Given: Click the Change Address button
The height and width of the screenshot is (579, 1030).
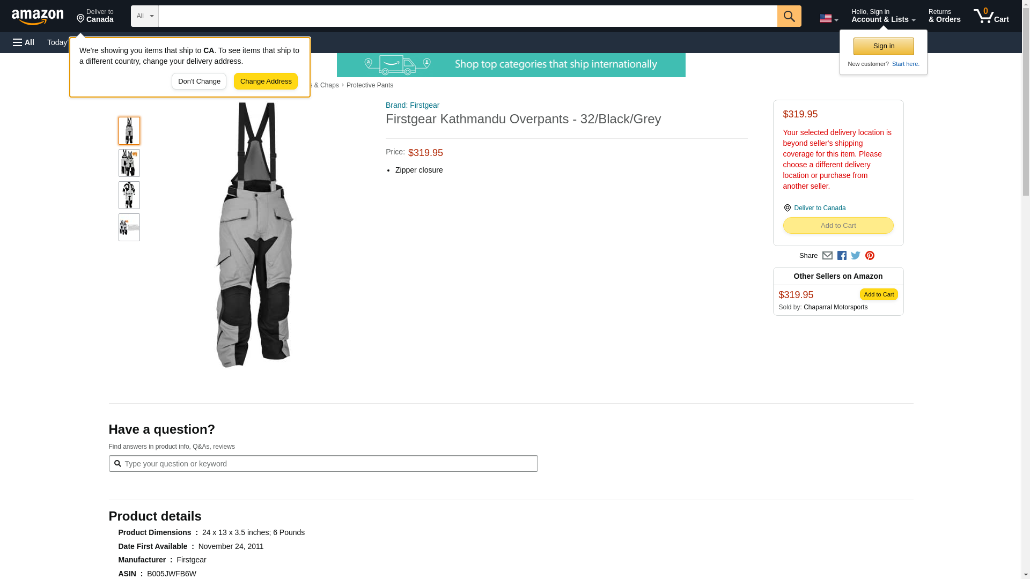Looking at the screenshot, I should tap(266, 81).
